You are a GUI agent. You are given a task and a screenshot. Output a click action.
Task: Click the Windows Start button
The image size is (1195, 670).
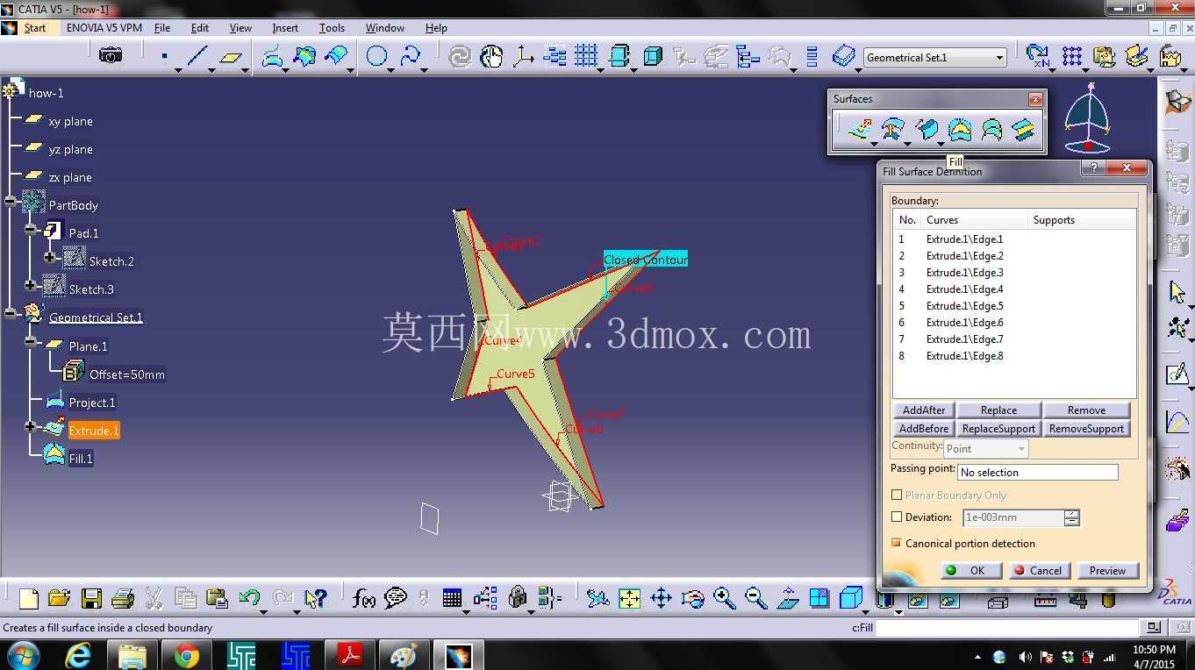[x=22, y=655]
